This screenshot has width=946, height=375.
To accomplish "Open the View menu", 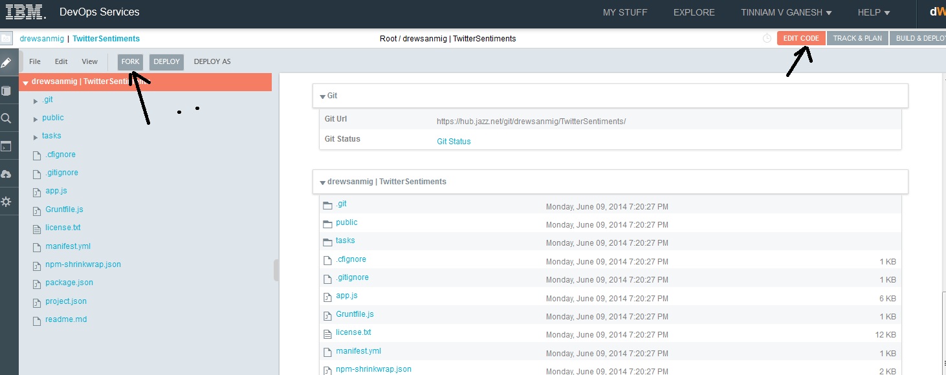I will (89, 61).
